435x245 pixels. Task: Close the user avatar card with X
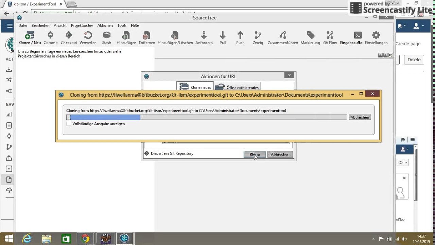click(404, 178)
